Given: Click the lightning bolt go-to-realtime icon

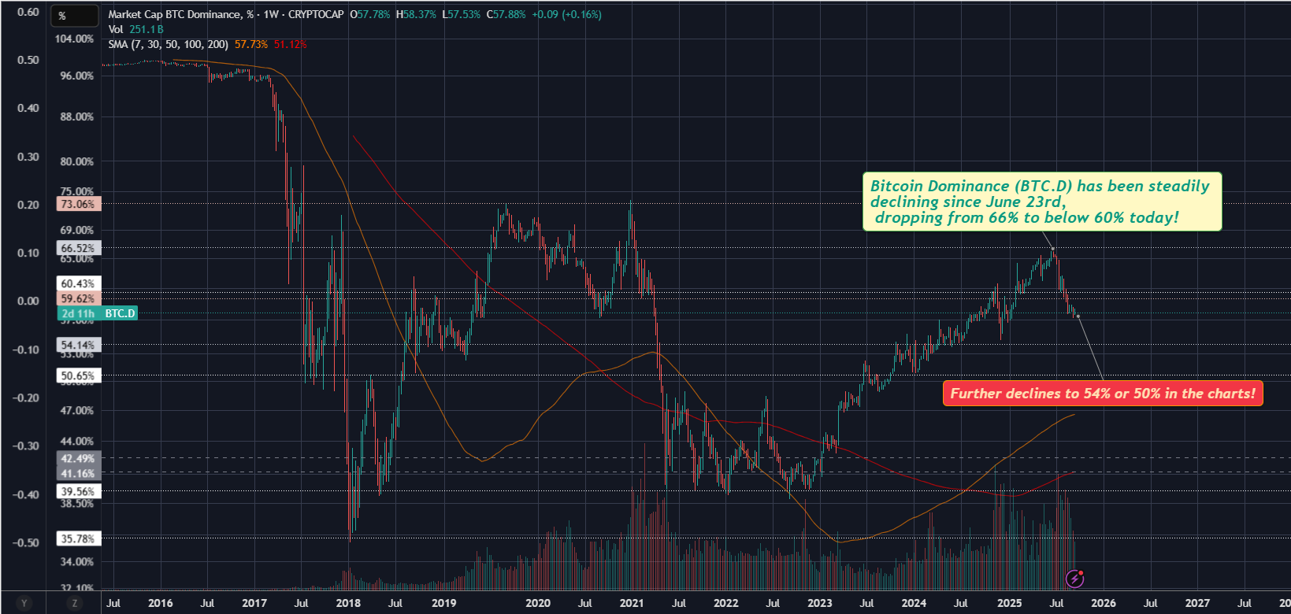Looking at the screenshot, I should point(1075,579).
